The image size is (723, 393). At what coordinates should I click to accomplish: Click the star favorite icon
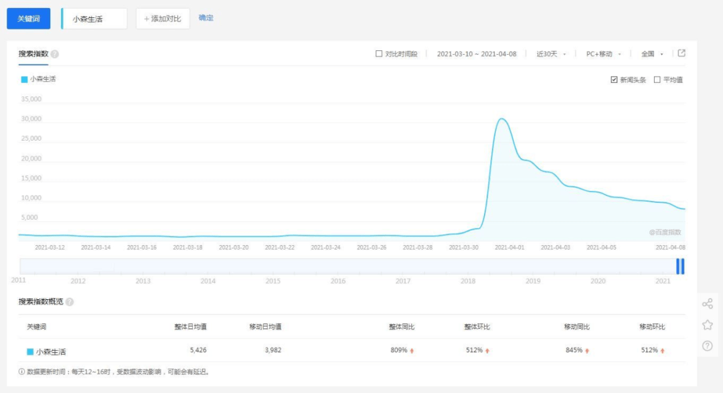coord(707,325)
